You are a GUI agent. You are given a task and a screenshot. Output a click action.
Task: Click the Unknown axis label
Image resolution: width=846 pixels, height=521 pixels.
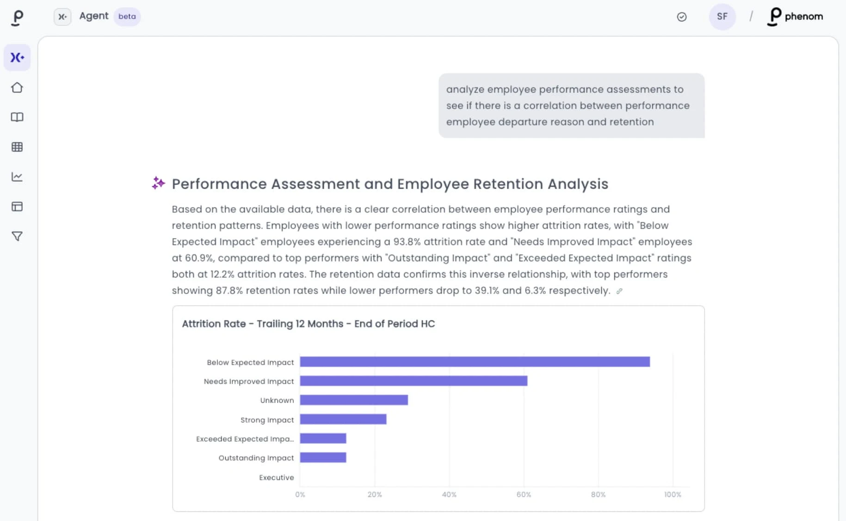tap(277, 400)
